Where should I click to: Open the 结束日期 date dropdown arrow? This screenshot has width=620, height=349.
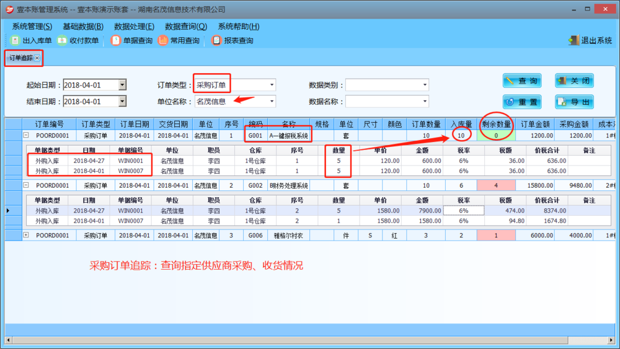click(x=122, y=102)
